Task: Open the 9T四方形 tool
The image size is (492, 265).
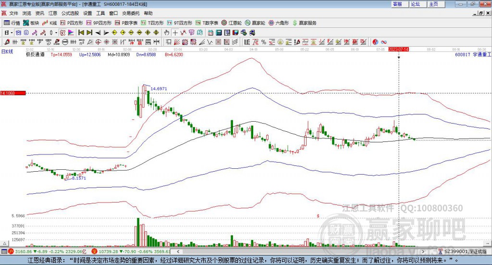Action: coord(180,23)
